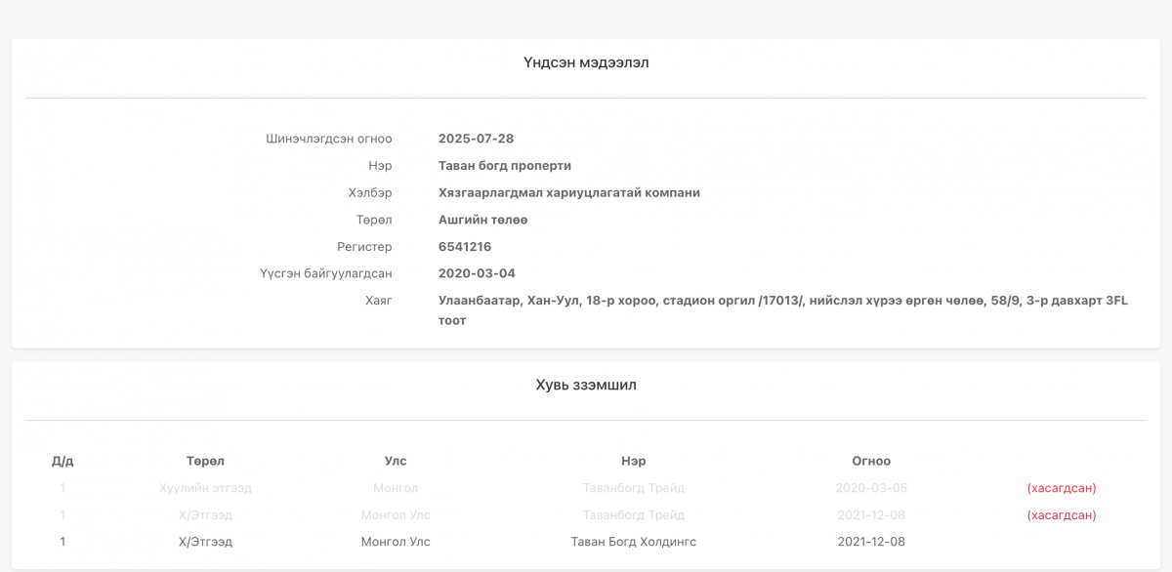Click the "Улс" column header
The image size is (1172, 572).
396,461
